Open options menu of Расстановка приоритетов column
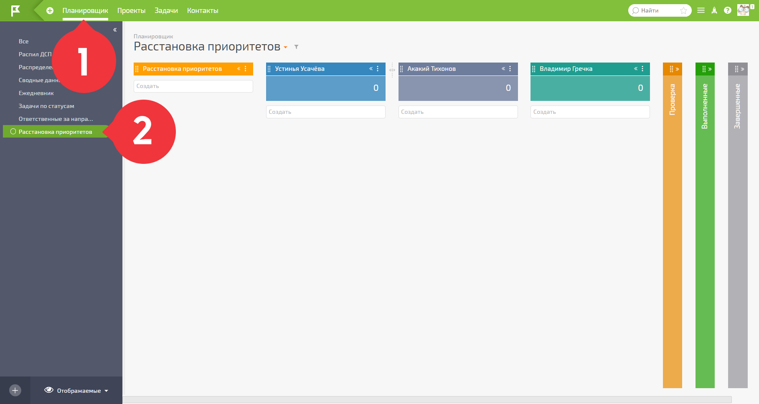The height and width of the screenshot is (404, 759). [x=246, y=69]
